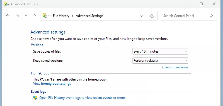The width and height of the screenshot is (223, 106).
Task: Click the 'HomeGroup' section label
Action: tap(40, 73)
